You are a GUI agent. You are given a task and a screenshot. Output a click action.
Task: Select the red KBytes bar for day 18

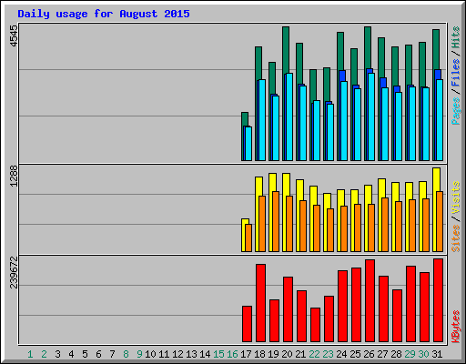(x=260, y=303)
